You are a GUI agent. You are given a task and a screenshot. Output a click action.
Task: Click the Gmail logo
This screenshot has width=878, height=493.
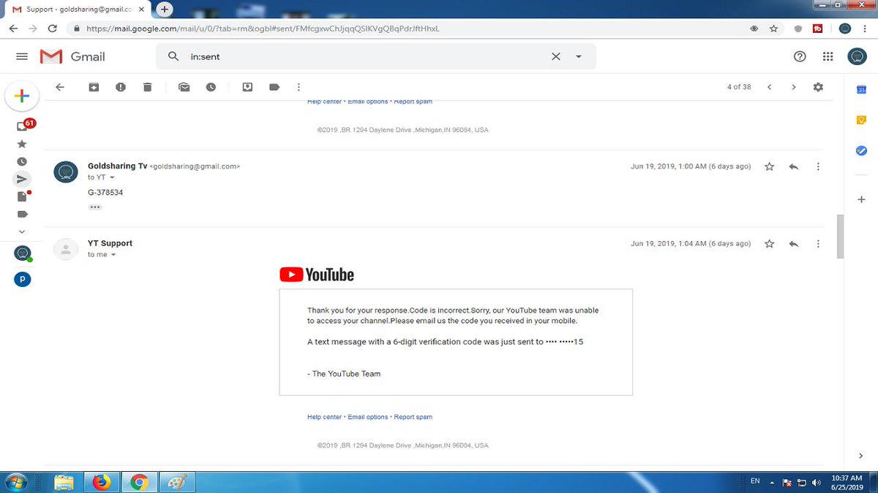click(x=73, y=56)
